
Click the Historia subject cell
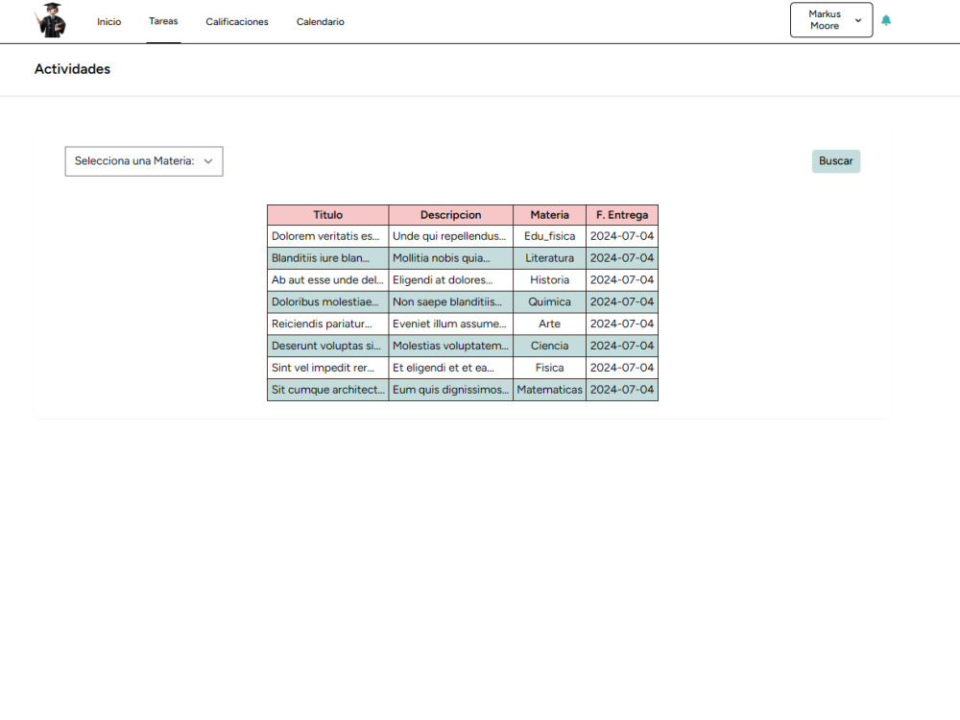click(x=549, y=279)
